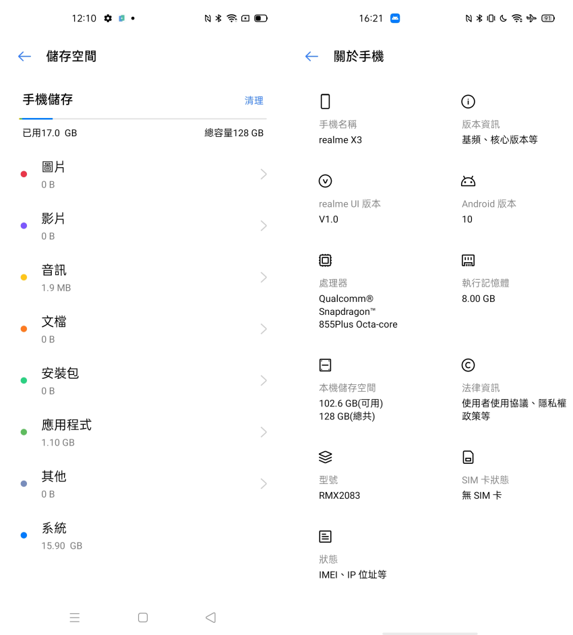Tap the orange dot beside 文檔

[x=24, y=329]
